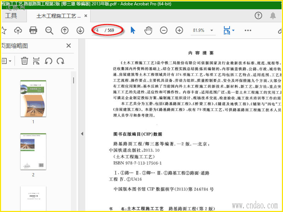Open the find text magnifier
The image size is (283, 212).
49,30
